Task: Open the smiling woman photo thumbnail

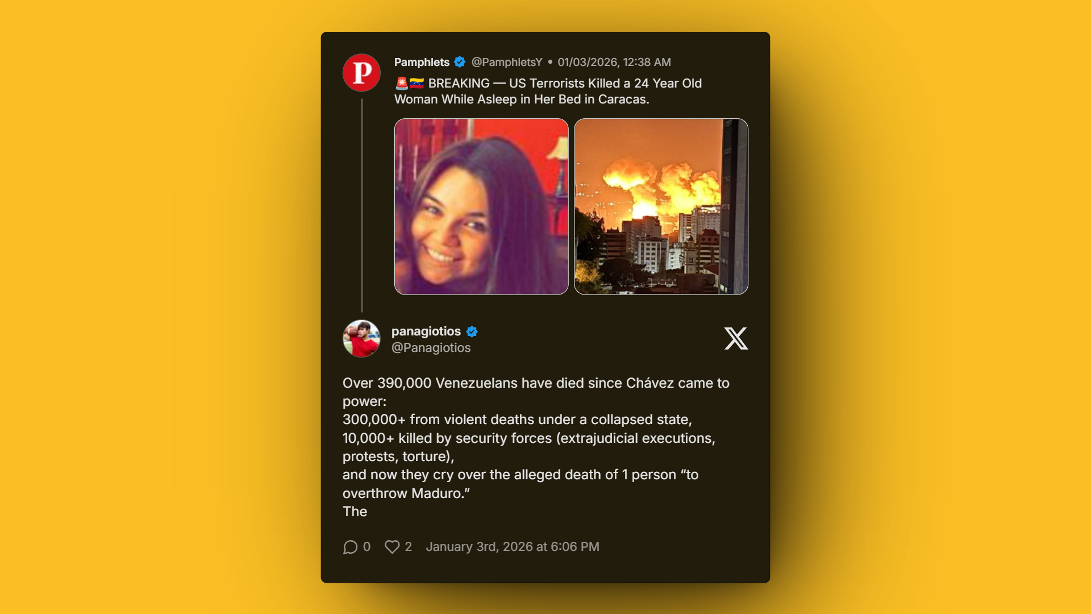Action: pyautogui.click(x=481, y=206)
